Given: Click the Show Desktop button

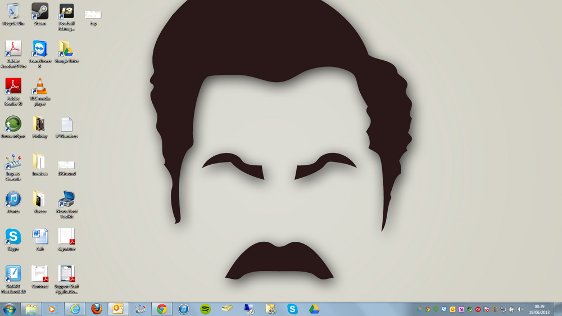Looking at the screenshot, I should (x=558, y=309).
